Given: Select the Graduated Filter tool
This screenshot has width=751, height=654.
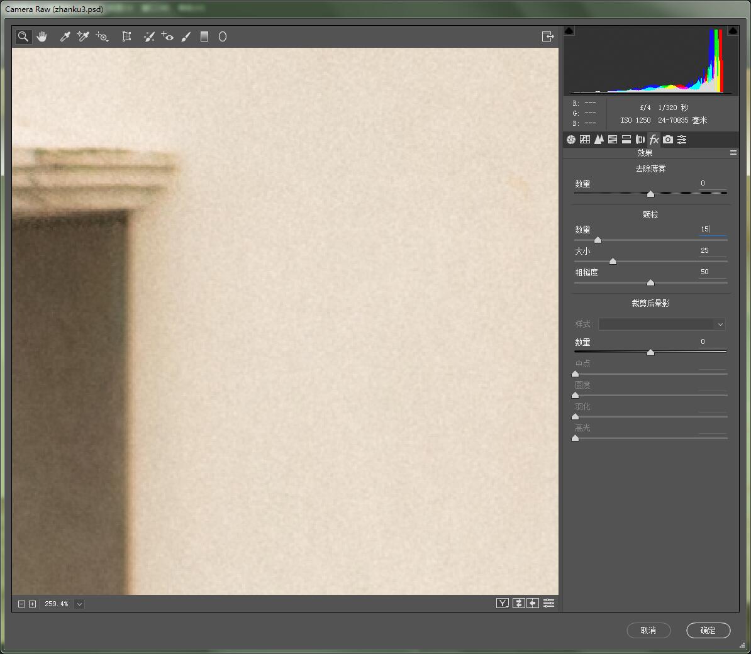Looking at the screenshot, I should 204,36.
